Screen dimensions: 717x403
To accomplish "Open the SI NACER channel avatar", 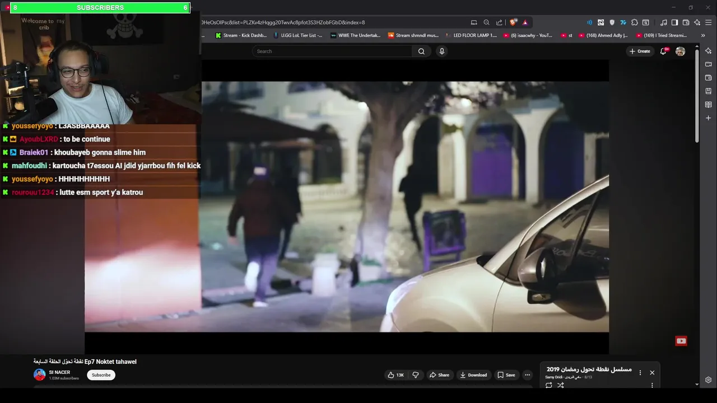I will point(39,375).
